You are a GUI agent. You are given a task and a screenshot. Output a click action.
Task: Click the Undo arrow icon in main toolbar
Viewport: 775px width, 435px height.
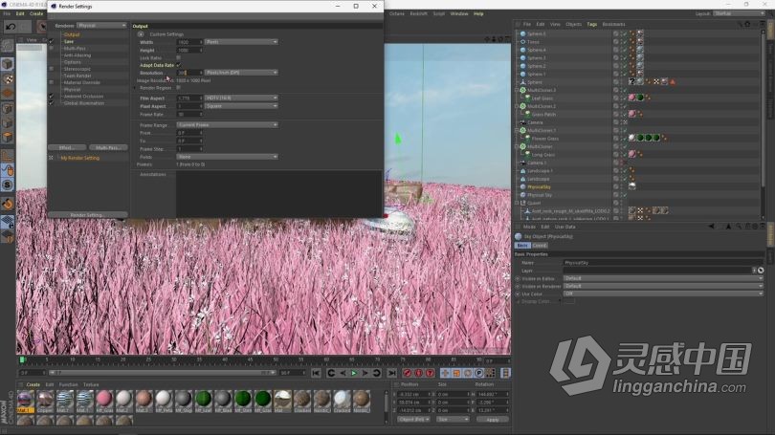pyautogui.click(x=11, y=27)
